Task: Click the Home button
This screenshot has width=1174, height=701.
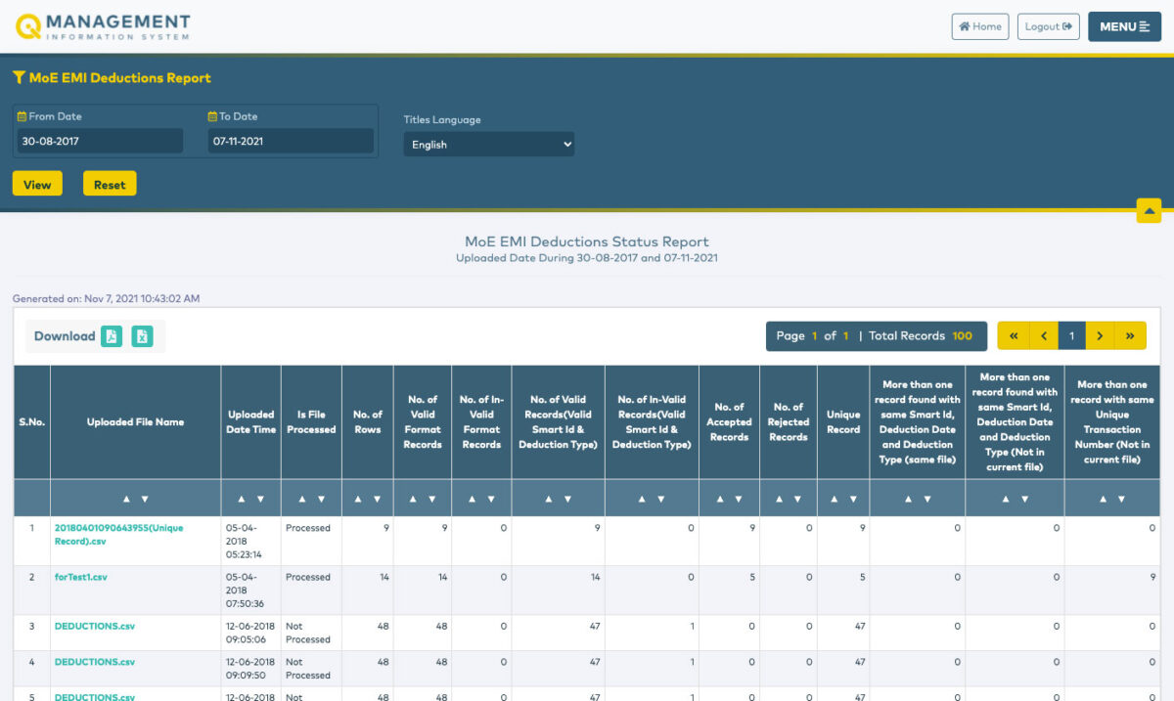Action: tap(979, 26)
